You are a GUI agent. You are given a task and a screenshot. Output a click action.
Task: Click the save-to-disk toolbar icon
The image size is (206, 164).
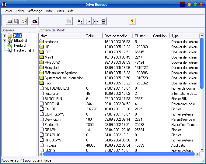coord(17,21)
